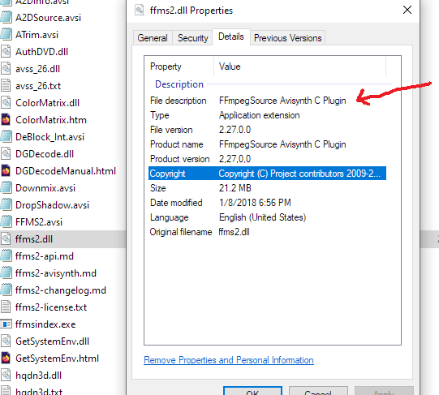
Task: Select the ffmsindex.exe application icon
Action: [6, 324]
